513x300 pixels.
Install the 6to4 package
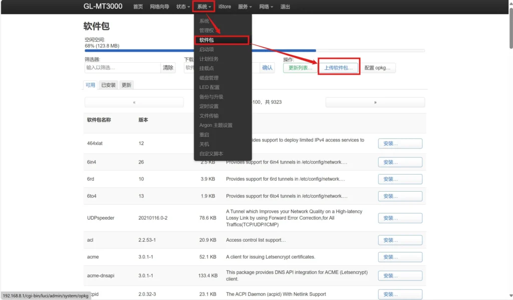400,196
